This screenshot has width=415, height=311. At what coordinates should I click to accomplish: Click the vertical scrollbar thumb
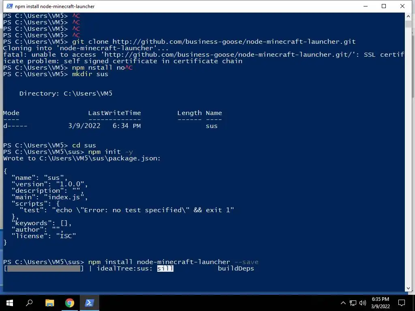point(408,24)
